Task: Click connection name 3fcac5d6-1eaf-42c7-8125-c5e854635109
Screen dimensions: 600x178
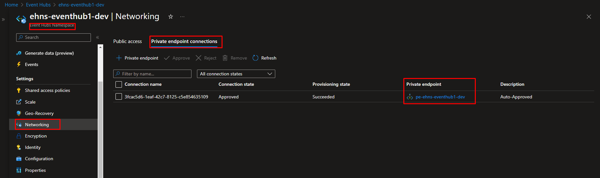Action: (166, 97)
